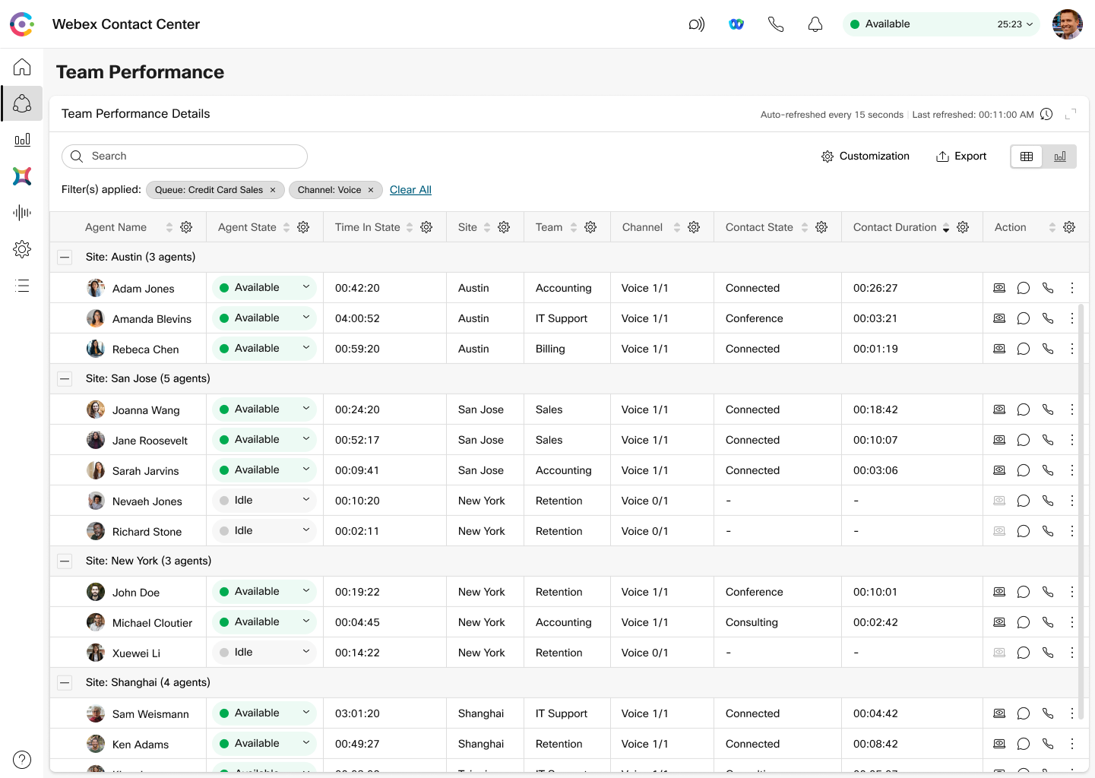Click the refresh history clock icon near Last refreshed

point(1046,114)
